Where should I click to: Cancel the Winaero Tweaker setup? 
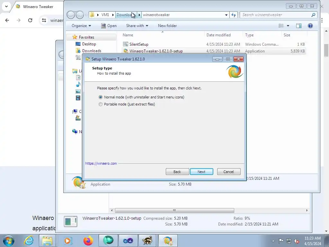click(229, 172)
